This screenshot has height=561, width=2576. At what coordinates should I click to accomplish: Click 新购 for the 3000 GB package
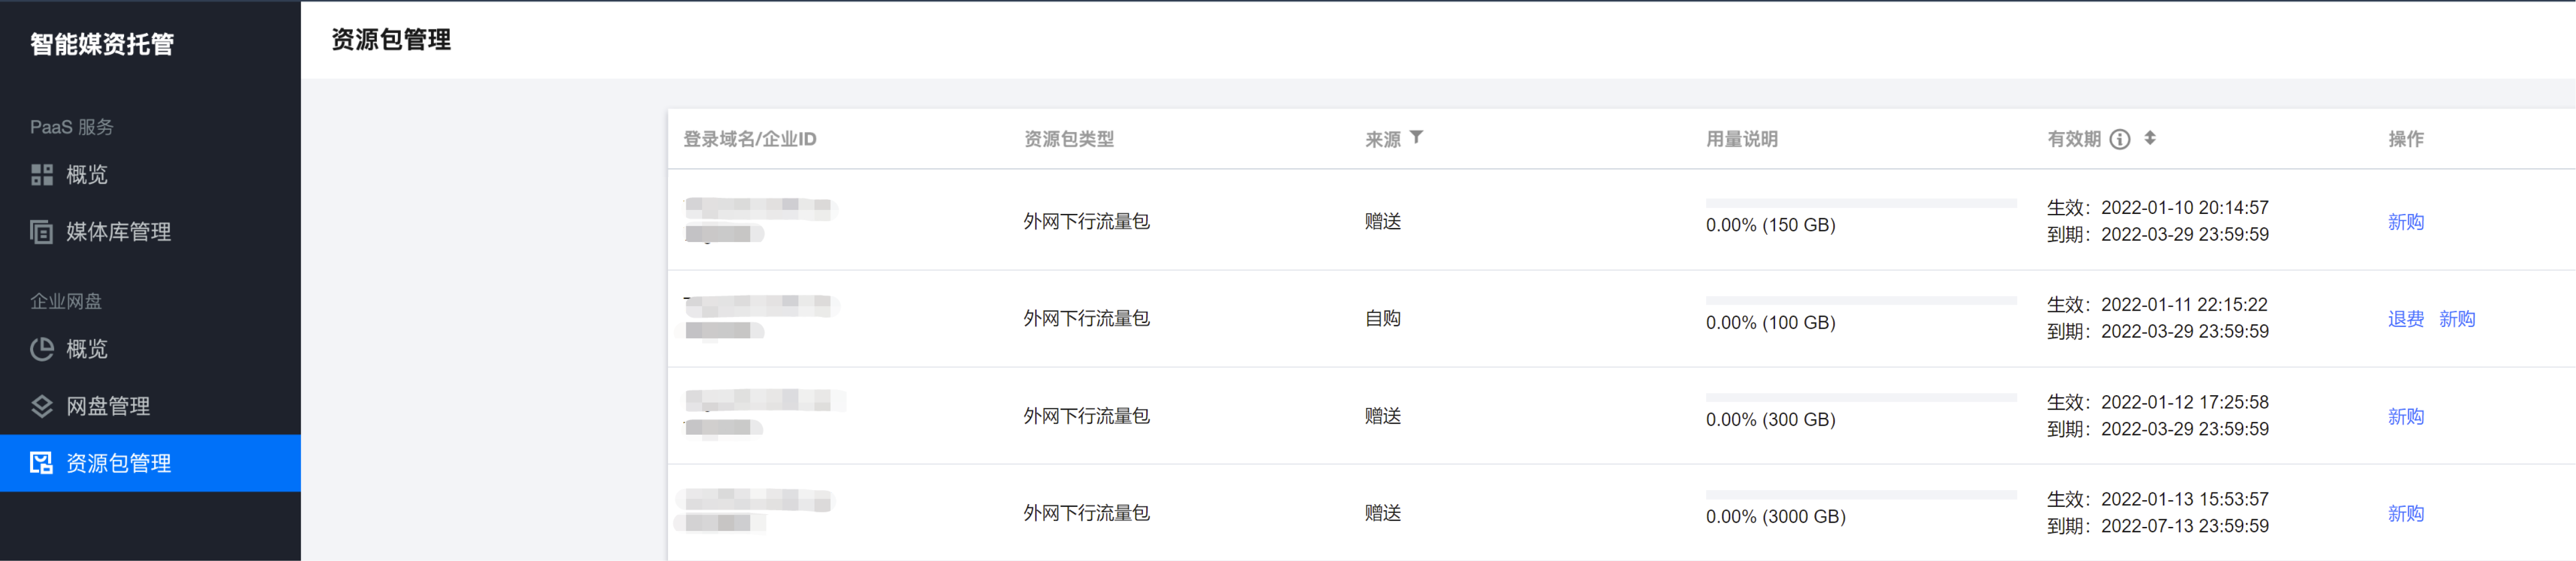2405,513
